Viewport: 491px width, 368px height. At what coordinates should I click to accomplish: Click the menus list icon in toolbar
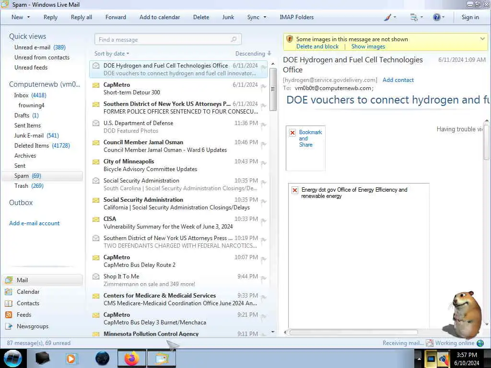(414, 17)
